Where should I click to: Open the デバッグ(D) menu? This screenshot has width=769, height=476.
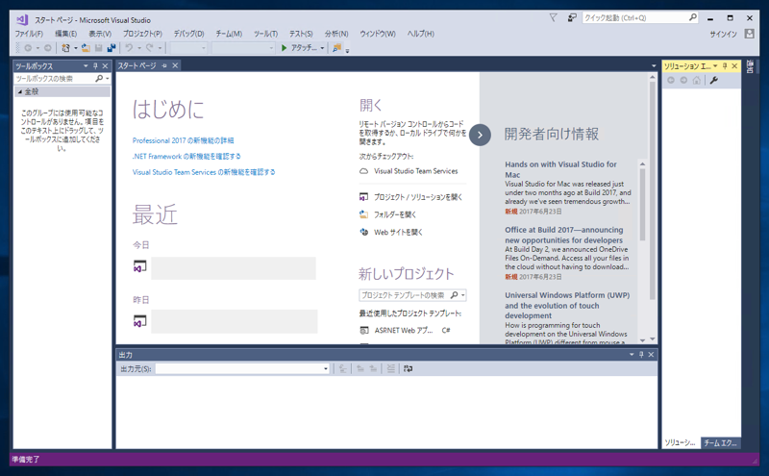point(188,34)
